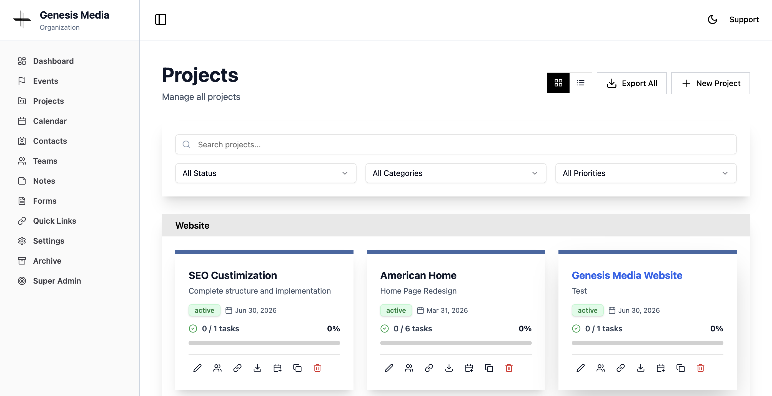Open Notes in sidebar
The height and width of the screenshot is (396, 772).
(x=69, y=181)
